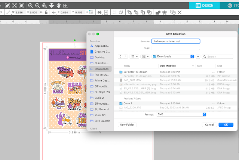Click the center to page icon
Screen dimensions: 239x160
pos(106,12)
